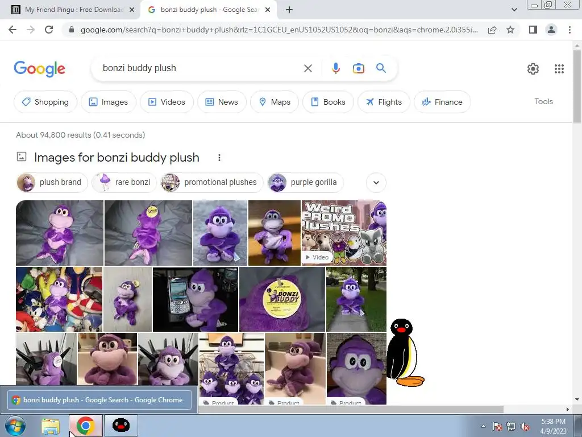Select the rare bonzi chip
582x437 pixels.
coord(124,183)
